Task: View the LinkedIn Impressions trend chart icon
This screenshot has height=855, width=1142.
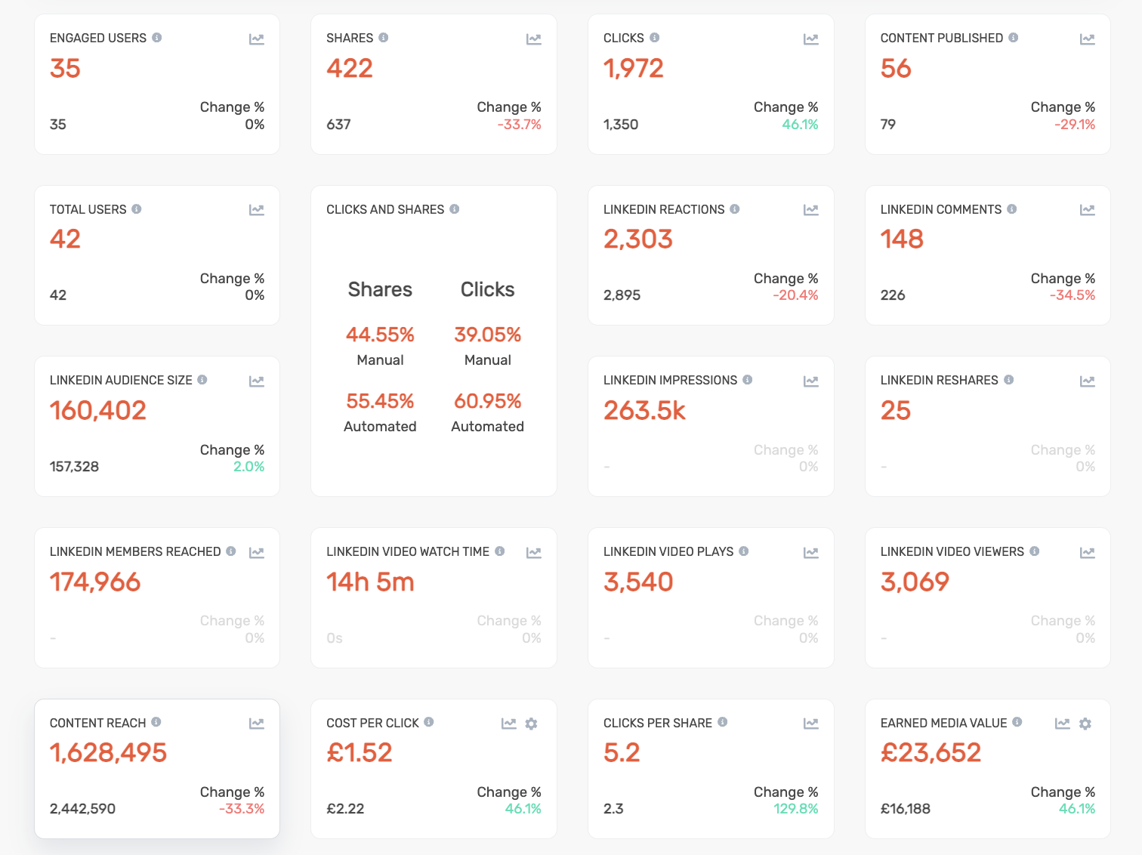Action: (811, 381)
